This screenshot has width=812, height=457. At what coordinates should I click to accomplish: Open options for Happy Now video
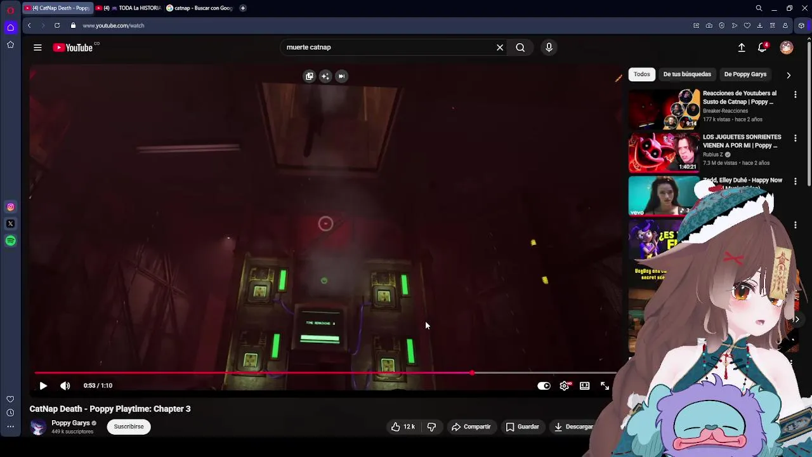point(796,182)
